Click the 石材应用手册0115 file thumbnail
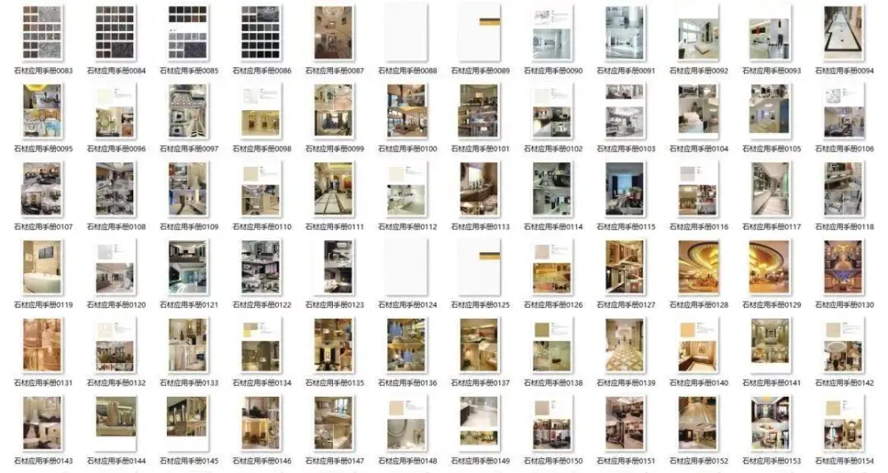The height and width of the screenshot is (473, 888). tap(624, 188)
